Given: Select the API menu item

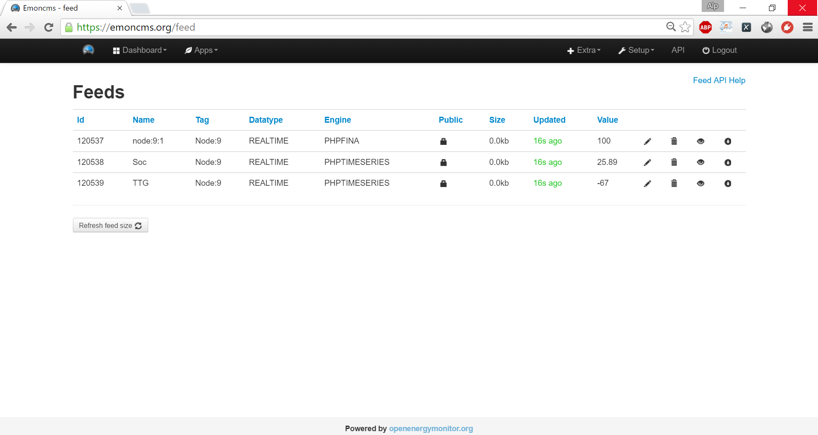Looking at the screenshot, I should (677, 50).
